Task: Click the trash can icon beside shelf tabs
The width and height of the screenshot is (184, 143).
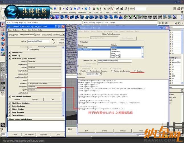Action: point(182,12)
